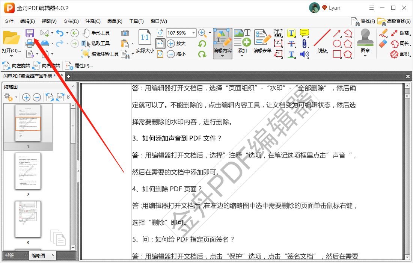Switch to the Bookmarks (书签) tab
The width and height of the screenshot is (413, 263).
(x=9, y=255)
